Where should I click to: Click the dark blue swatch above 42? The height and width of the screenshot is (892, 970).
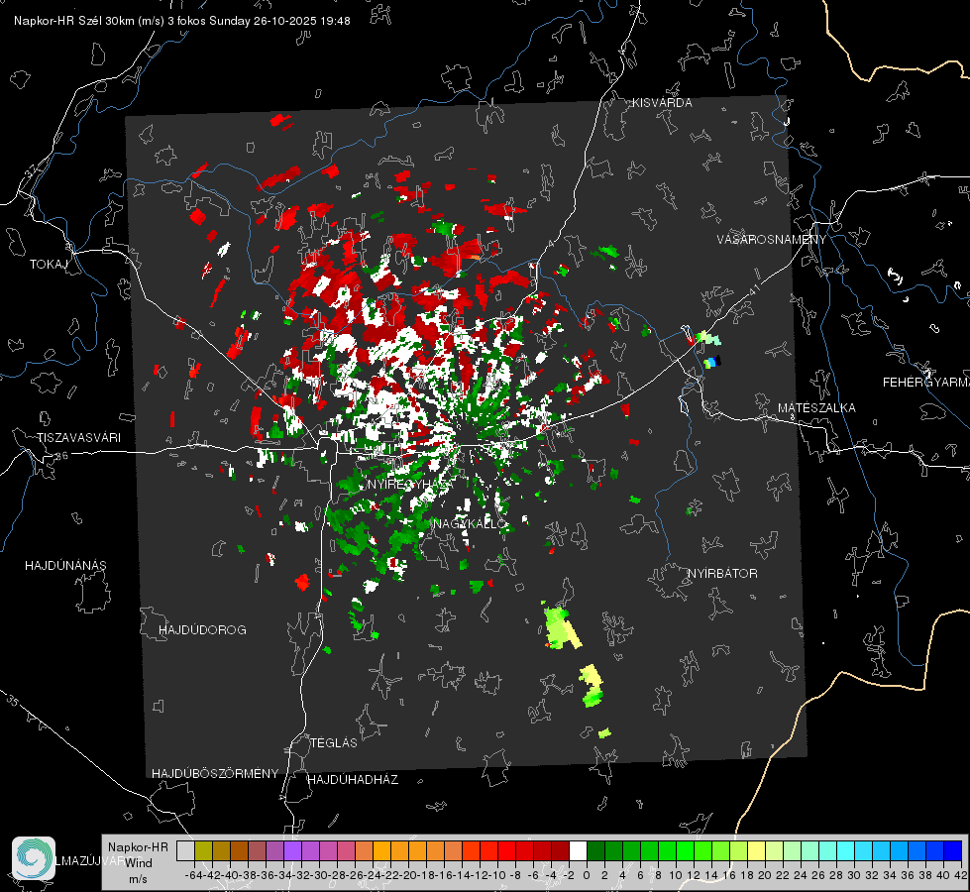pos(953,850)
